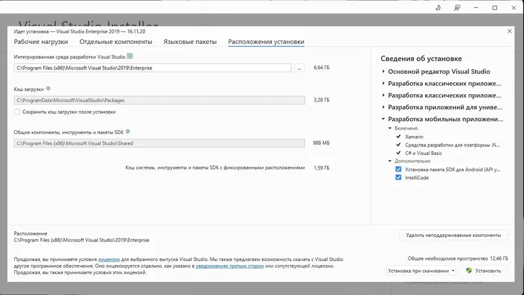Click info icon beside Кэш загрузки

coord(48,88)
